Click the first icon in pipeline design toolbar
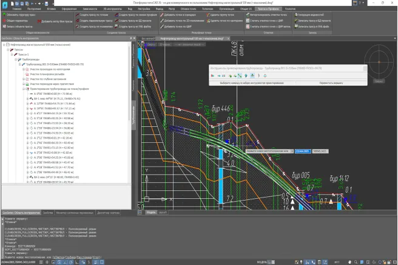398x265 pixels. click(x=214, y=75)
